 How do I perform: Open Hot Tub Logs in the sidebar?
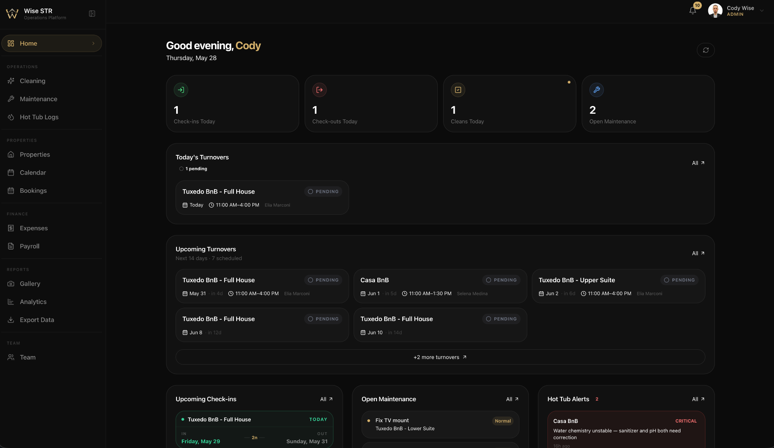(x=52, y=117)
